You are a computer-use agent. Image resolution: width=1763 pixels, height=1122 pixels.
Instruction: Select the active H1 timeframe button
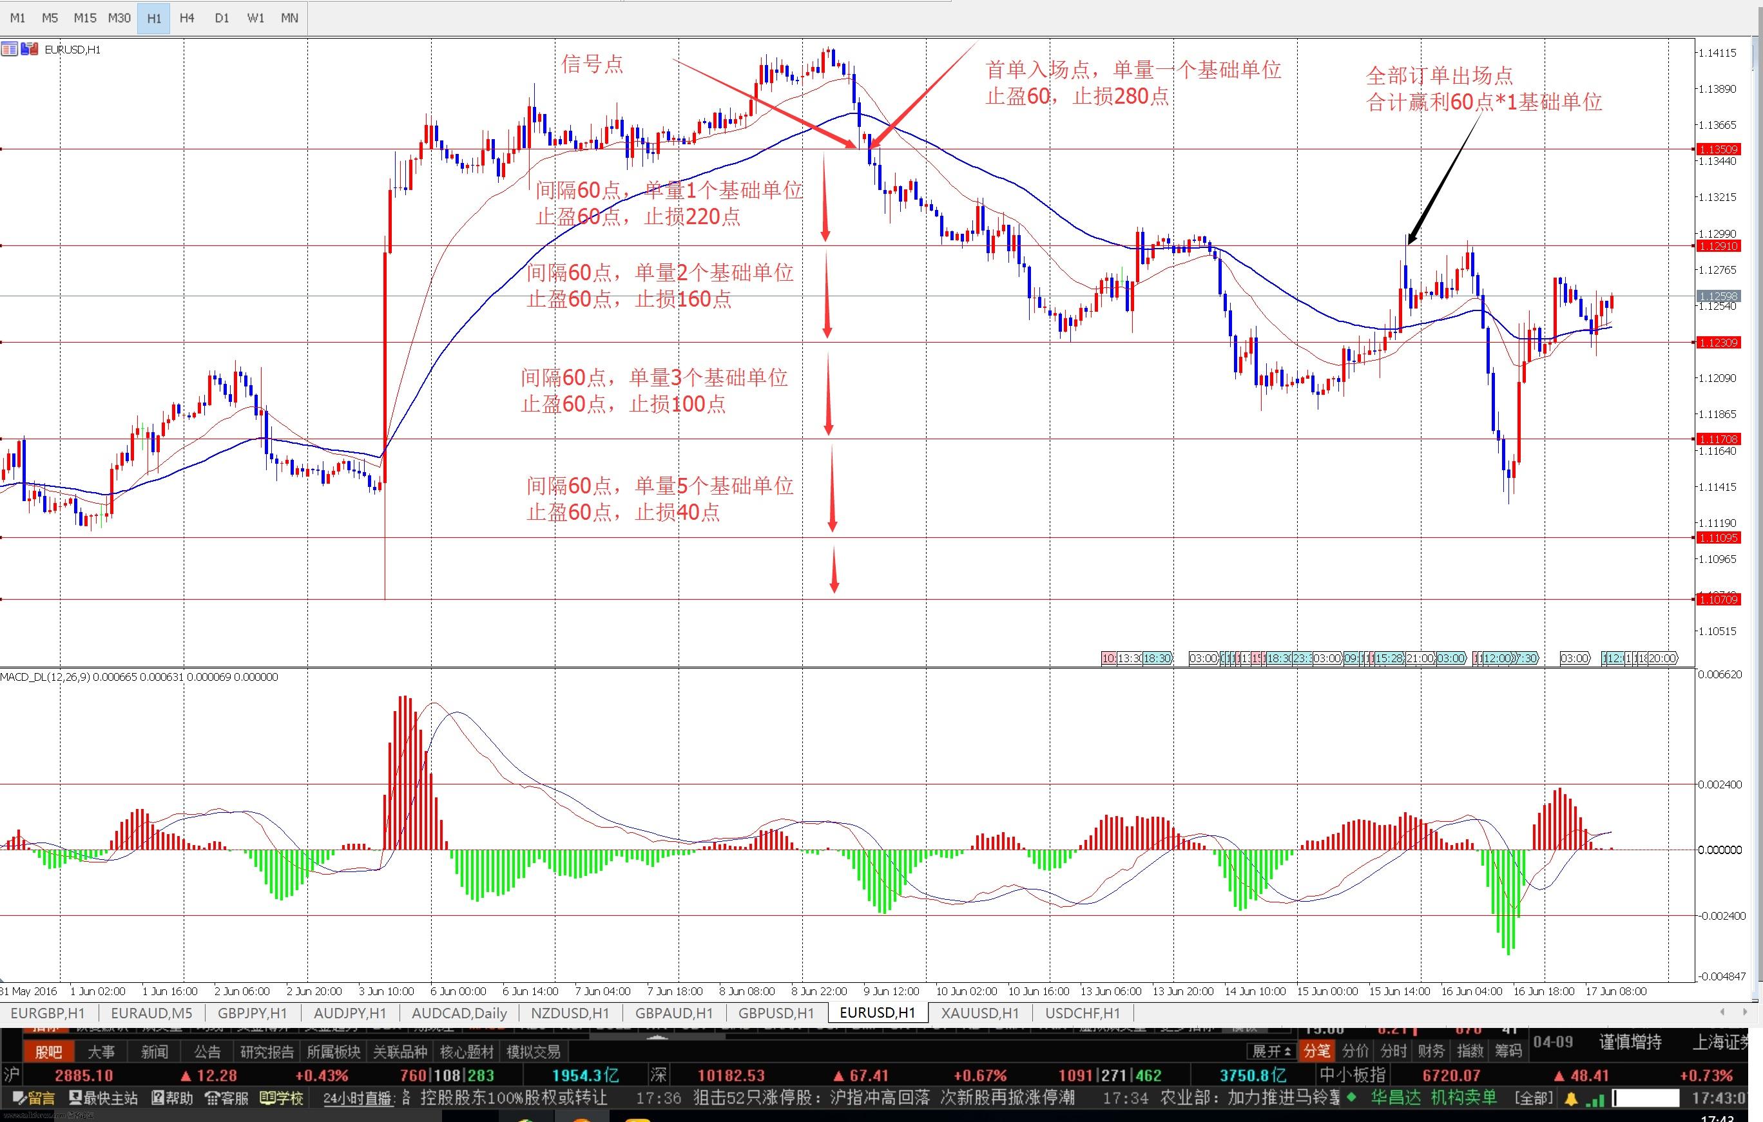[154, 17]
